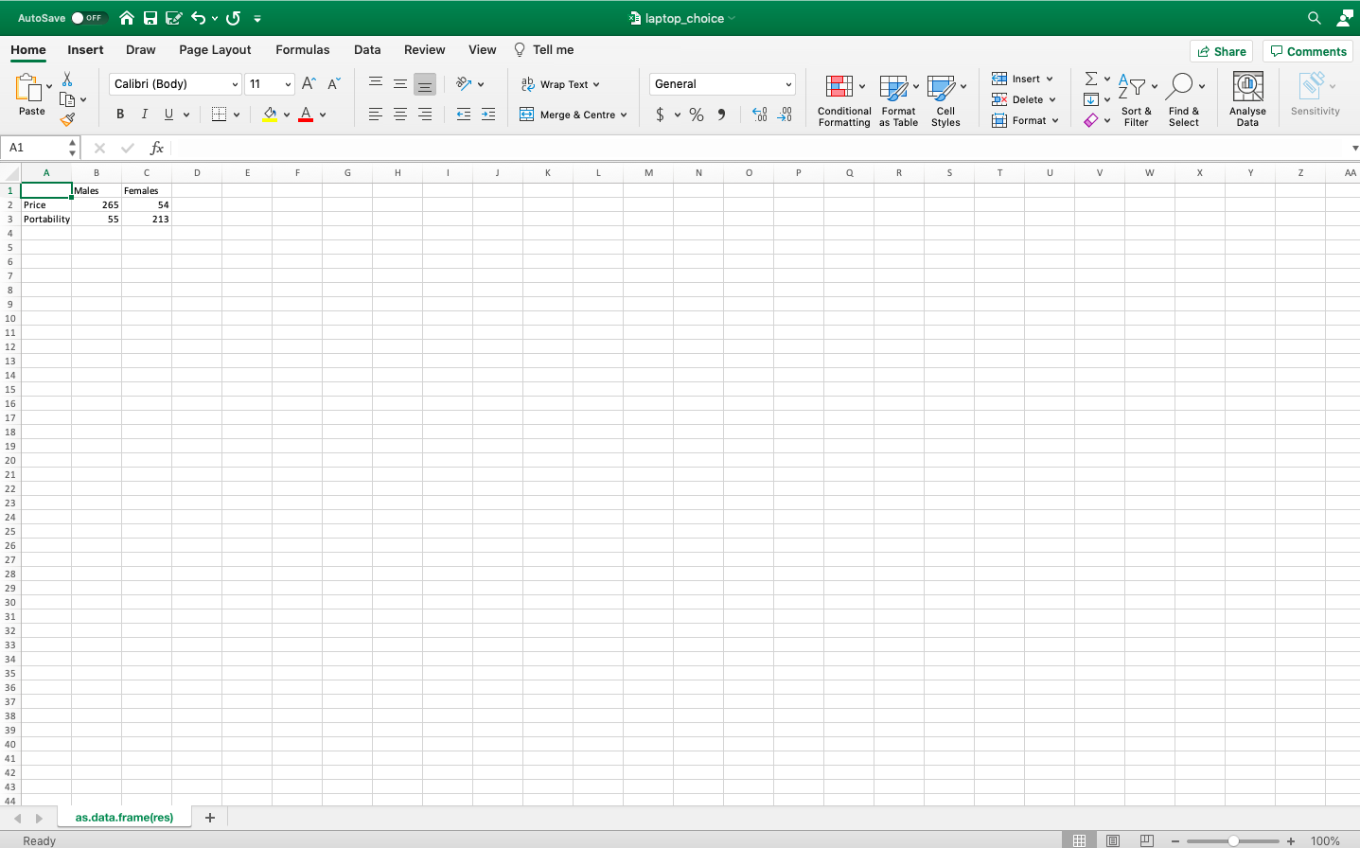Image resolution: width=1360 pixels, height=848 pixels.
Task: Click the Middle Align icon
Action: point(400,83)
